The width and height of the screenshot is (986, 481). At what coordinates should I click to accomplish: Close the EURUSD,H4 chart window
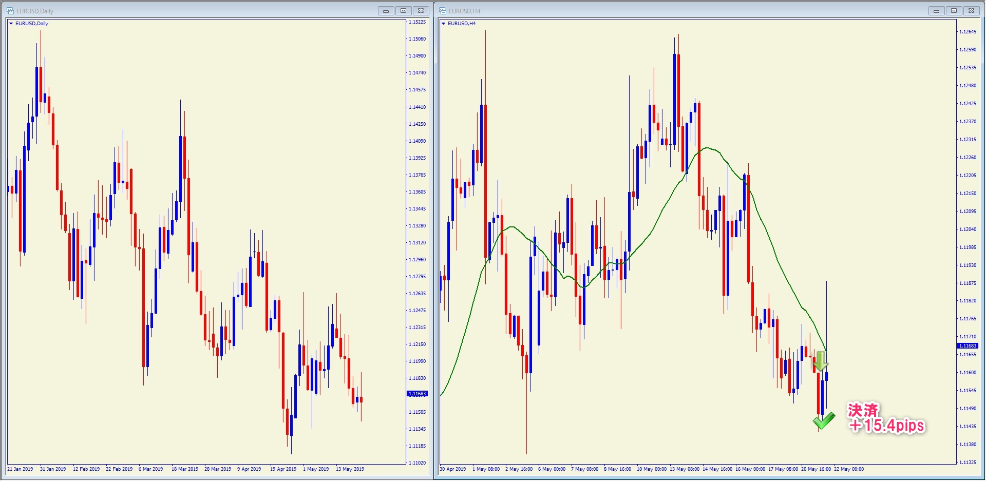coord(971,11)
